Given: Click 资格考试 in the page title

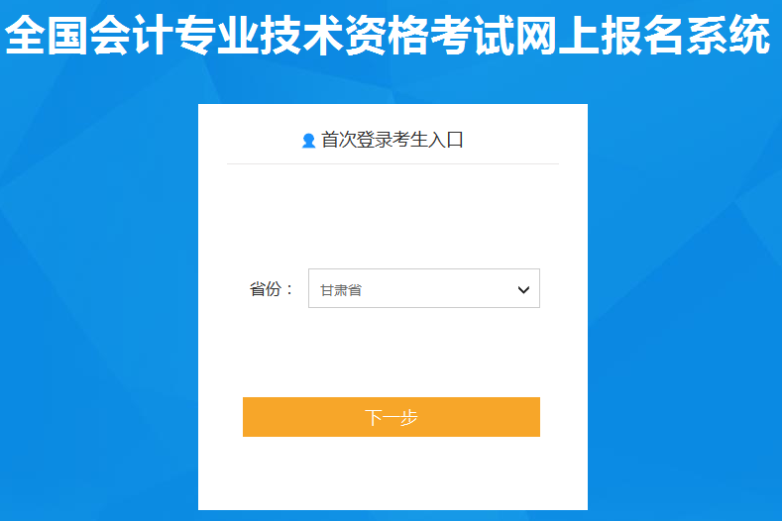Looking at the screenshot, I should (x=430, y=35).
